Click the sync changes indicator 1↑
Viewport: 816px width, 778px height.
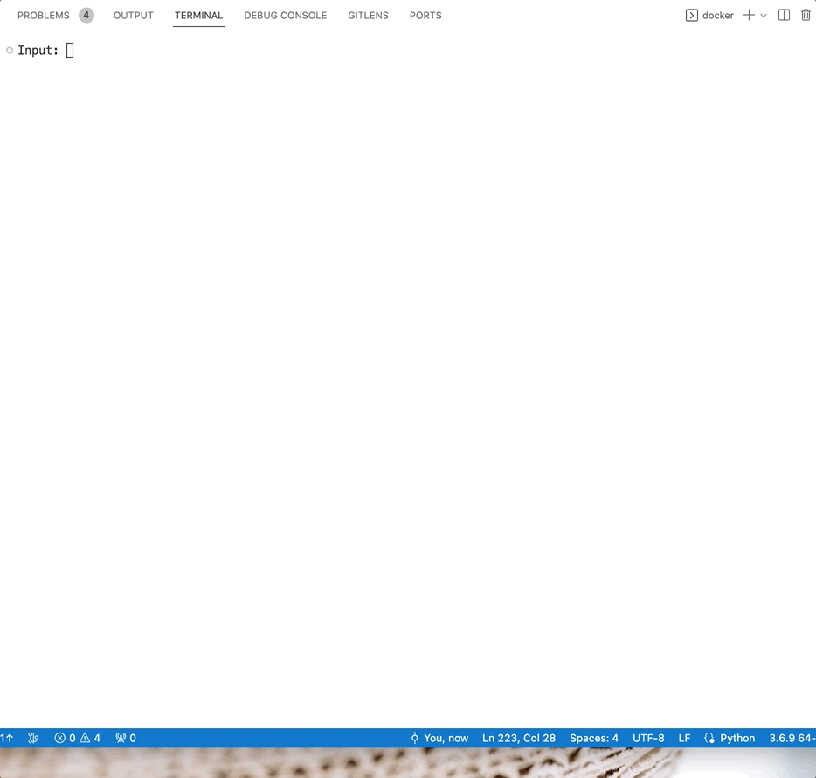(x=7, y=738)
